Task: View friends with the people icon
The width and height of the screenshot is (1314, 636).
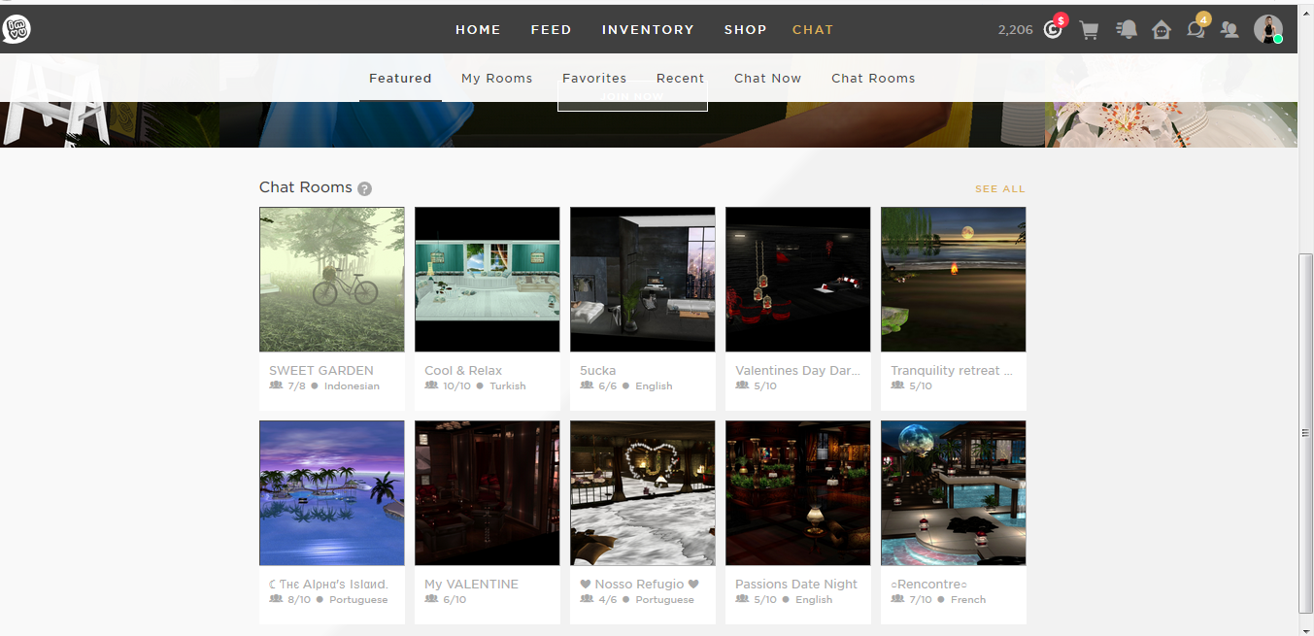Action: point(1230,30)
